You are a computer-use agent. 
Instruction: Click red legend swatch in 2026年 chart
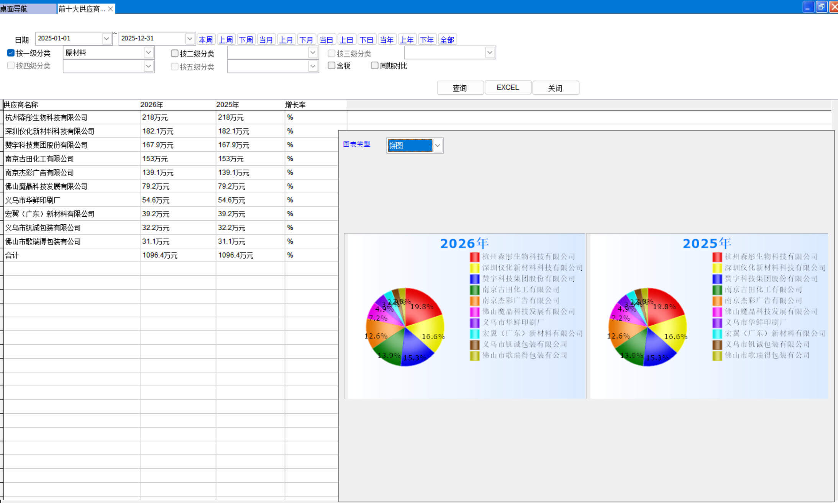coord(474,257)
